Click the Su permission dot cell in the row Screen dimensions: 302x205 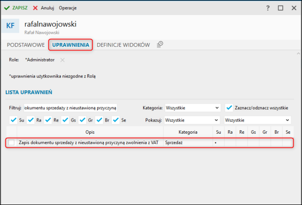219,143
